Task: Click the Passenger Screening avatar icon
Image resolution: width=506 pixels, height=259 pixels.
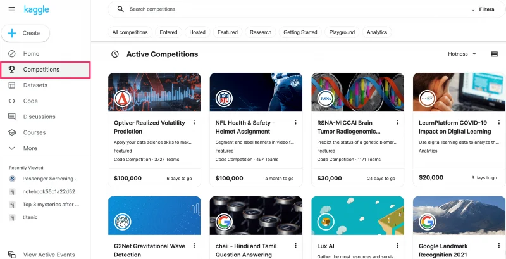Action: point(12,179)
